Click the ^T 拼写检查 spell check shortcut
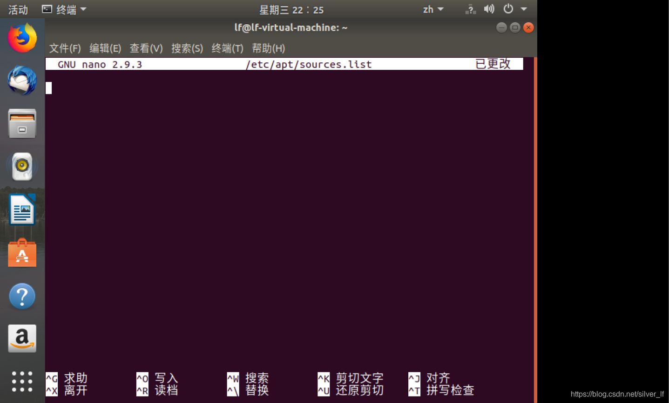The image size is (669, 403). coord(441,390)
